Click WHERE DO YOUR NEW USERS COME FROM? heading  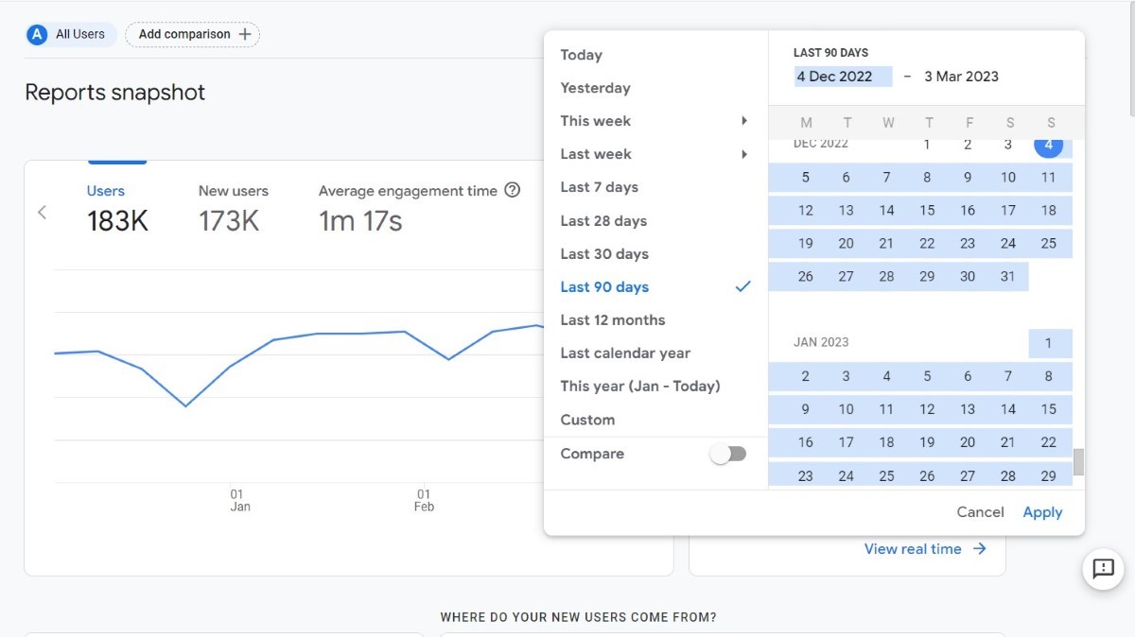pyautogui.click(x=578, y=617)
